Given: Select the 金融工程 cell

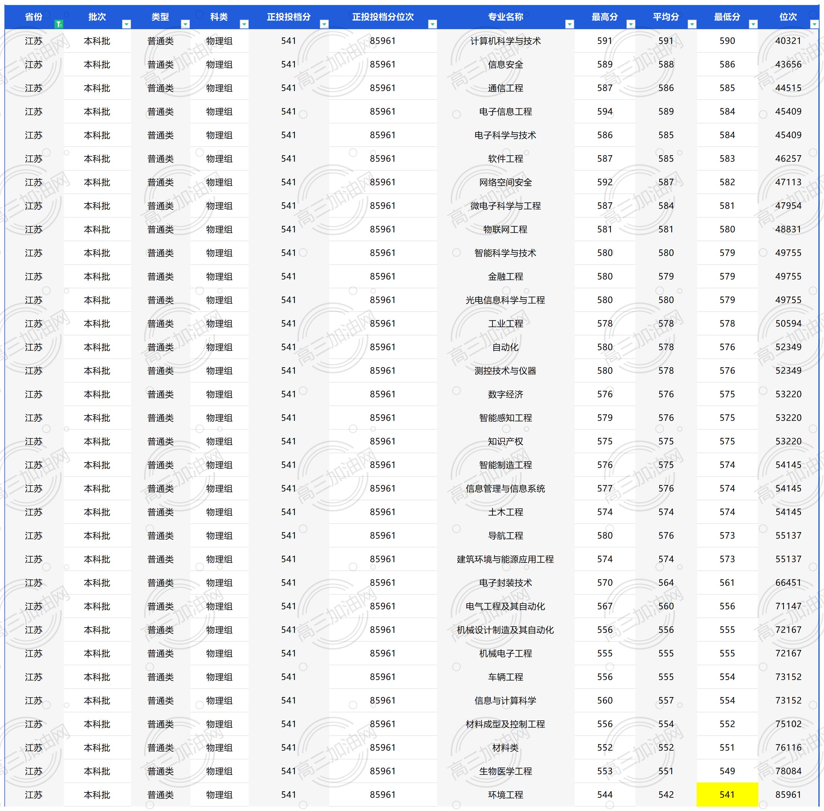Looking at the screenshot, I should pyautogui.click(x=506, y=277).
